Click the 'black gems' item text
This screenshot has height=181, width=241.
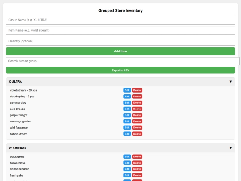[17, 157]
